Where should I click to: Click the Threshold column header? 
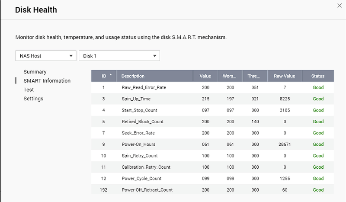tap(254, 76)
